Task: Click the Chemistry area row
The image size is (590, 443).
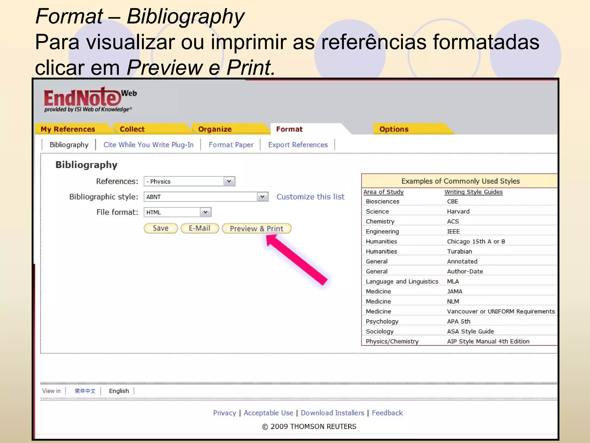Action: point(380,221)
